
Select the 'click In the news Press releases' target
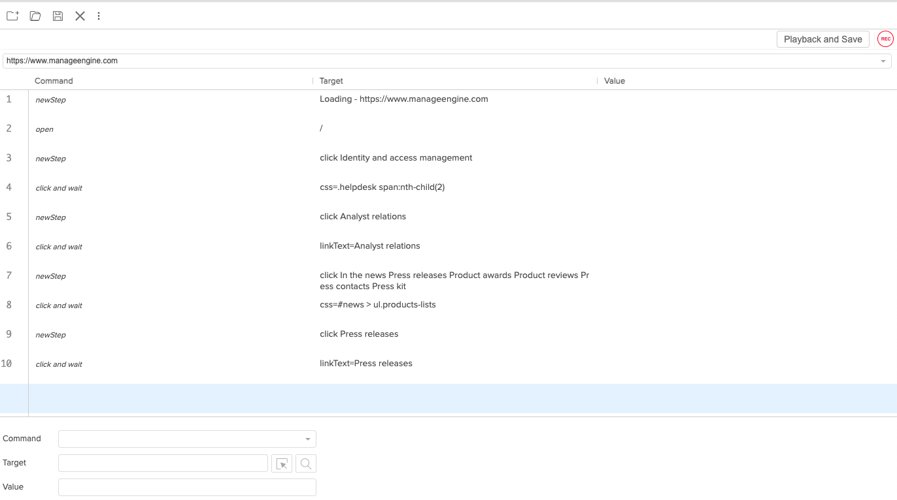coord(454,281)
